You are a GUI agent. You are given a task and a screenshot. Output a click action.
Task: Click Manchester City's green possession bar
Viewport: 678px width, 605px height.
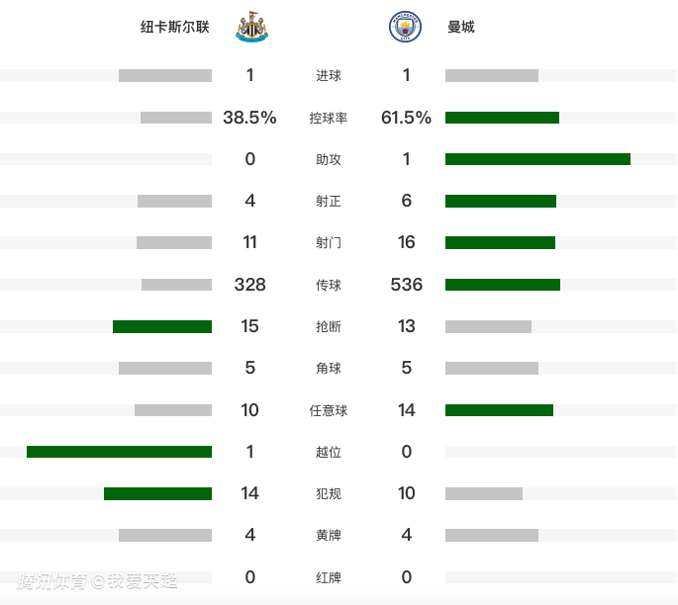point(502,118)
